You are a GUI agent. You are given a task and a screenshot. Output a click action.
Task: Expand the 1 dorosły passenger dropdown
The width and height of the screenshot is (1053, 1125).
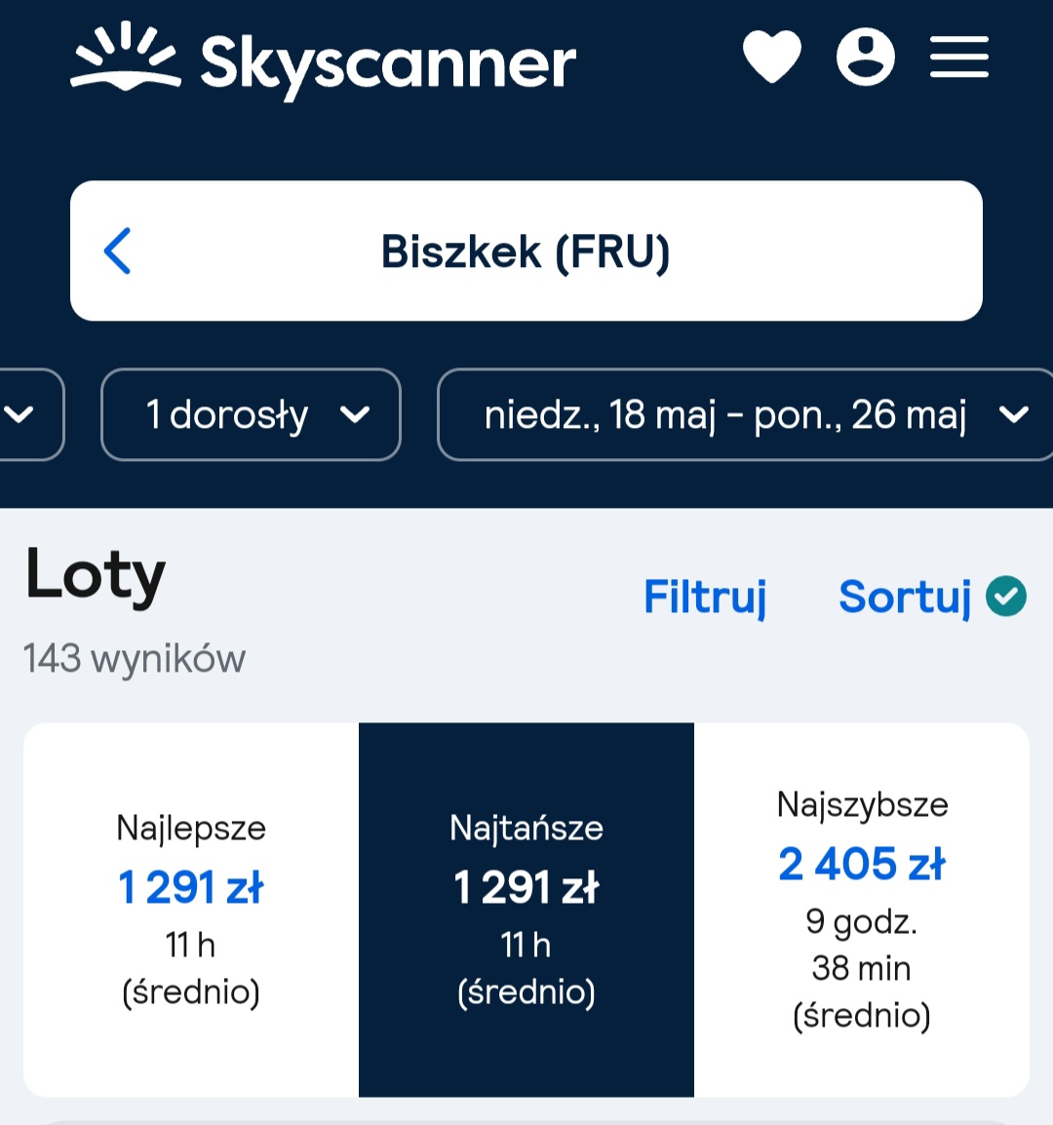[x=251, y=414]
